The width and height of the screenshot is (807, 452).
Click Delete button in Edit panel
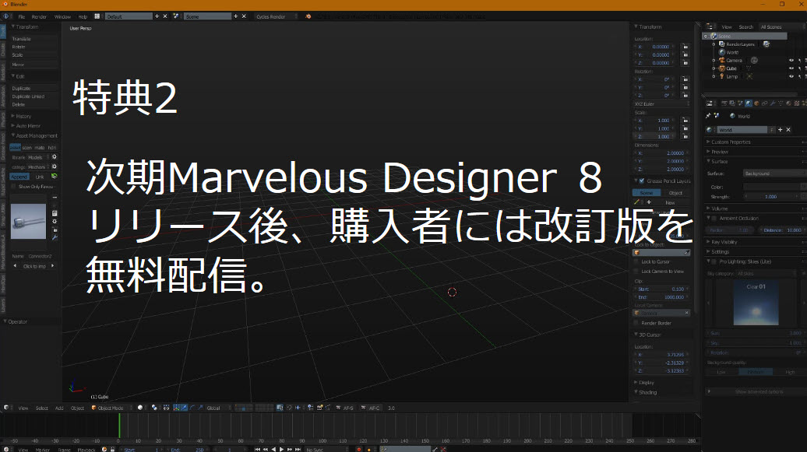click(x=34, y=104)
